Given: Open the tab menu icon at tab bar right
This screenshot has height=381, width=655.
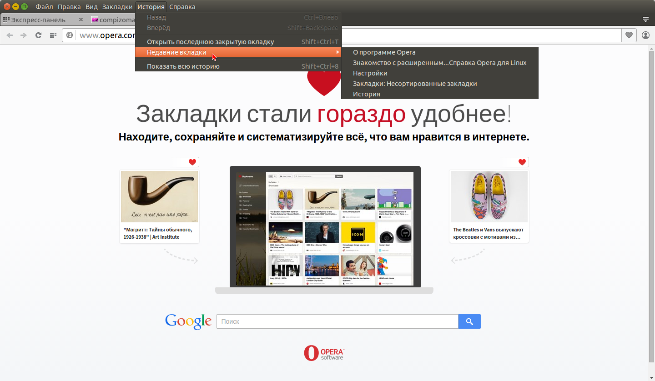Looking at the screenshot, I should click(x=645, y=19).
